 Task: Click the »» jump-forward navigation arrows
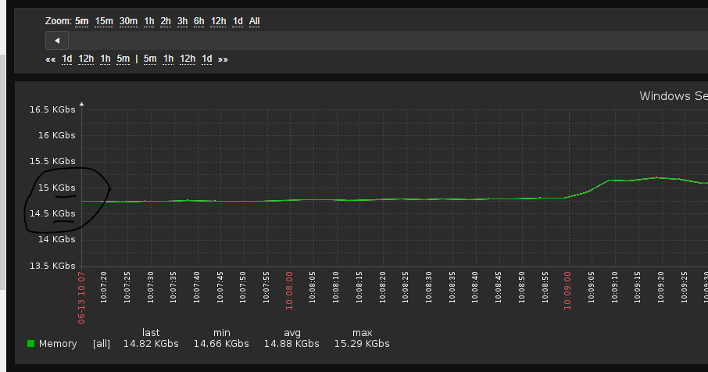pos(223,59)
